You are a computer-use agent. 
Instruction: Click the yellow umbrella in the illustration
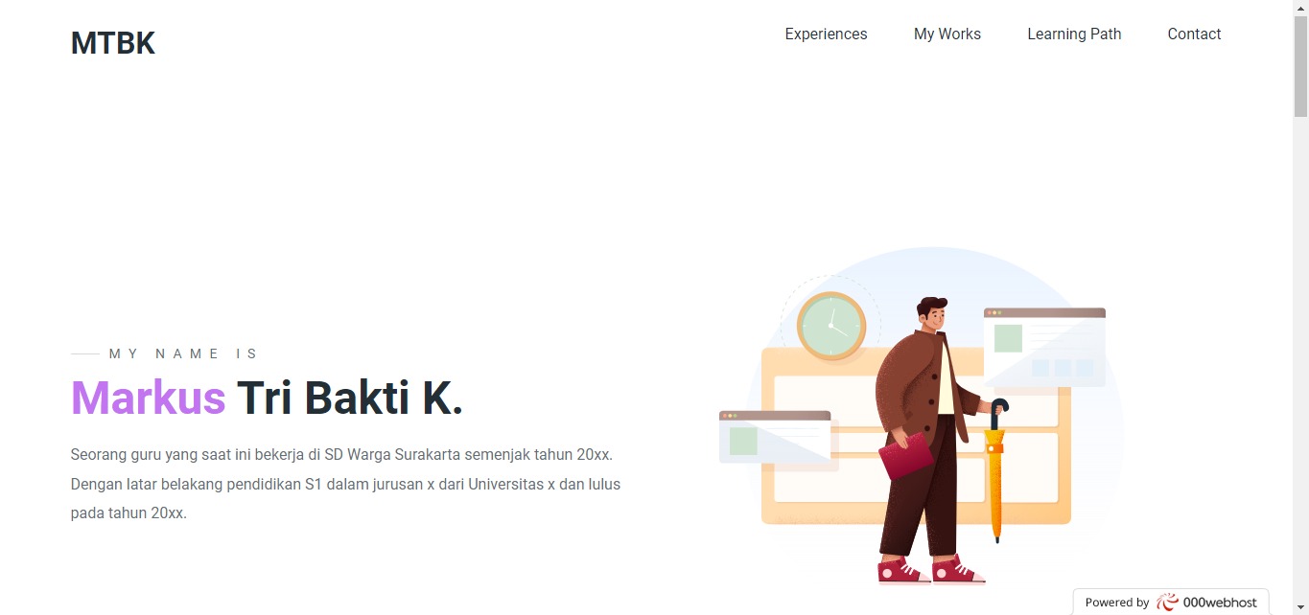click(994, 479)
